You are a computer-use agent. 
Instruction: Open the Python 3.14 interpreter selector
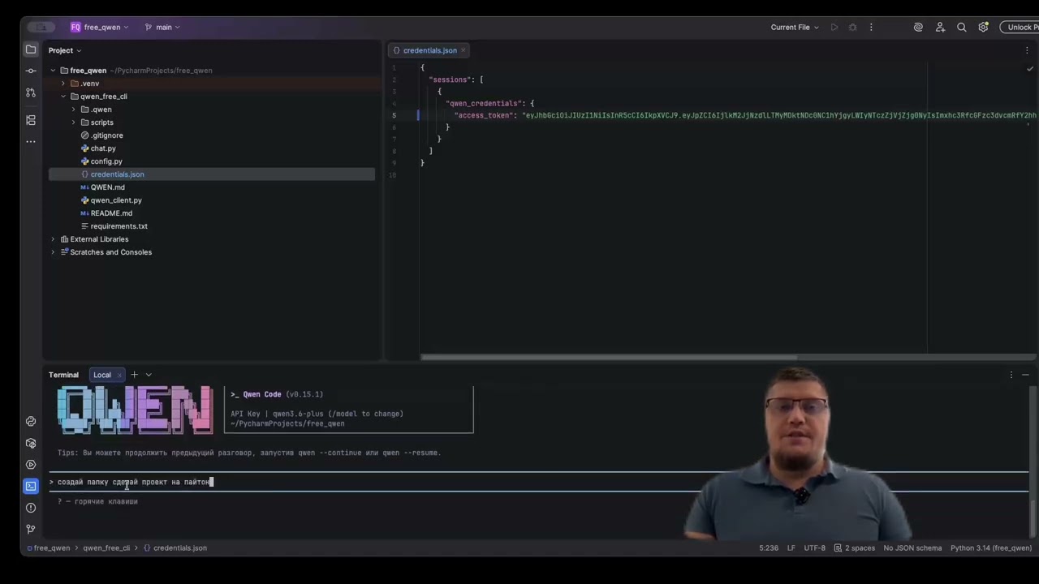991,548
